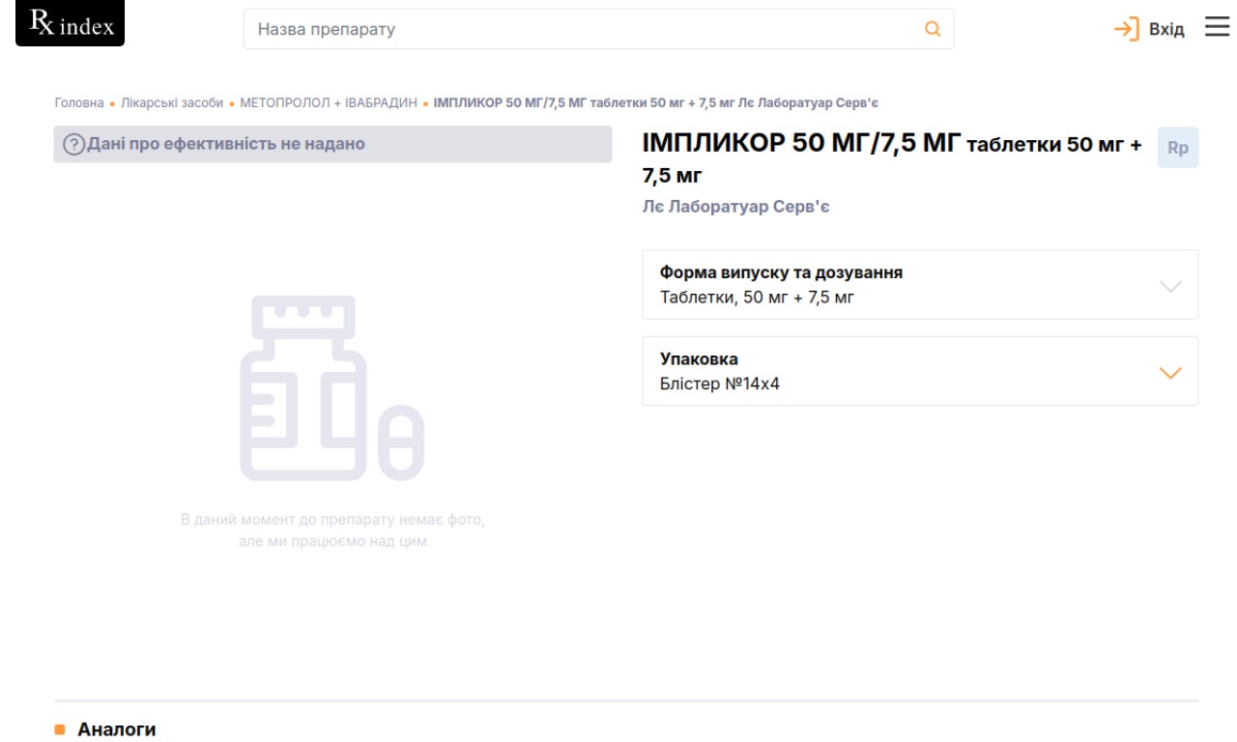Click the Rp prescription badge
The image size is (1237, 742).
point(1178,148)
